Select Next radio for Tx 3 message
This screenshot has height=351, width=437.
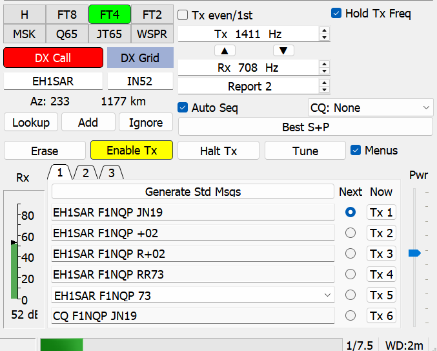(351, 253)
